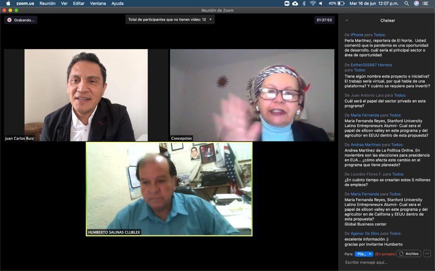Open the Wi-Fi status menu
Image resolution: width=435 pixels, height=271 pixels.
coord(313,3)
